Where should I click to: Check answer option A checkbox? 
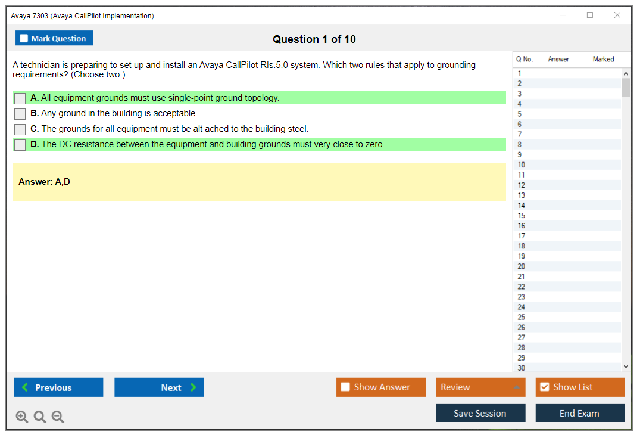[x=20, y=98]
